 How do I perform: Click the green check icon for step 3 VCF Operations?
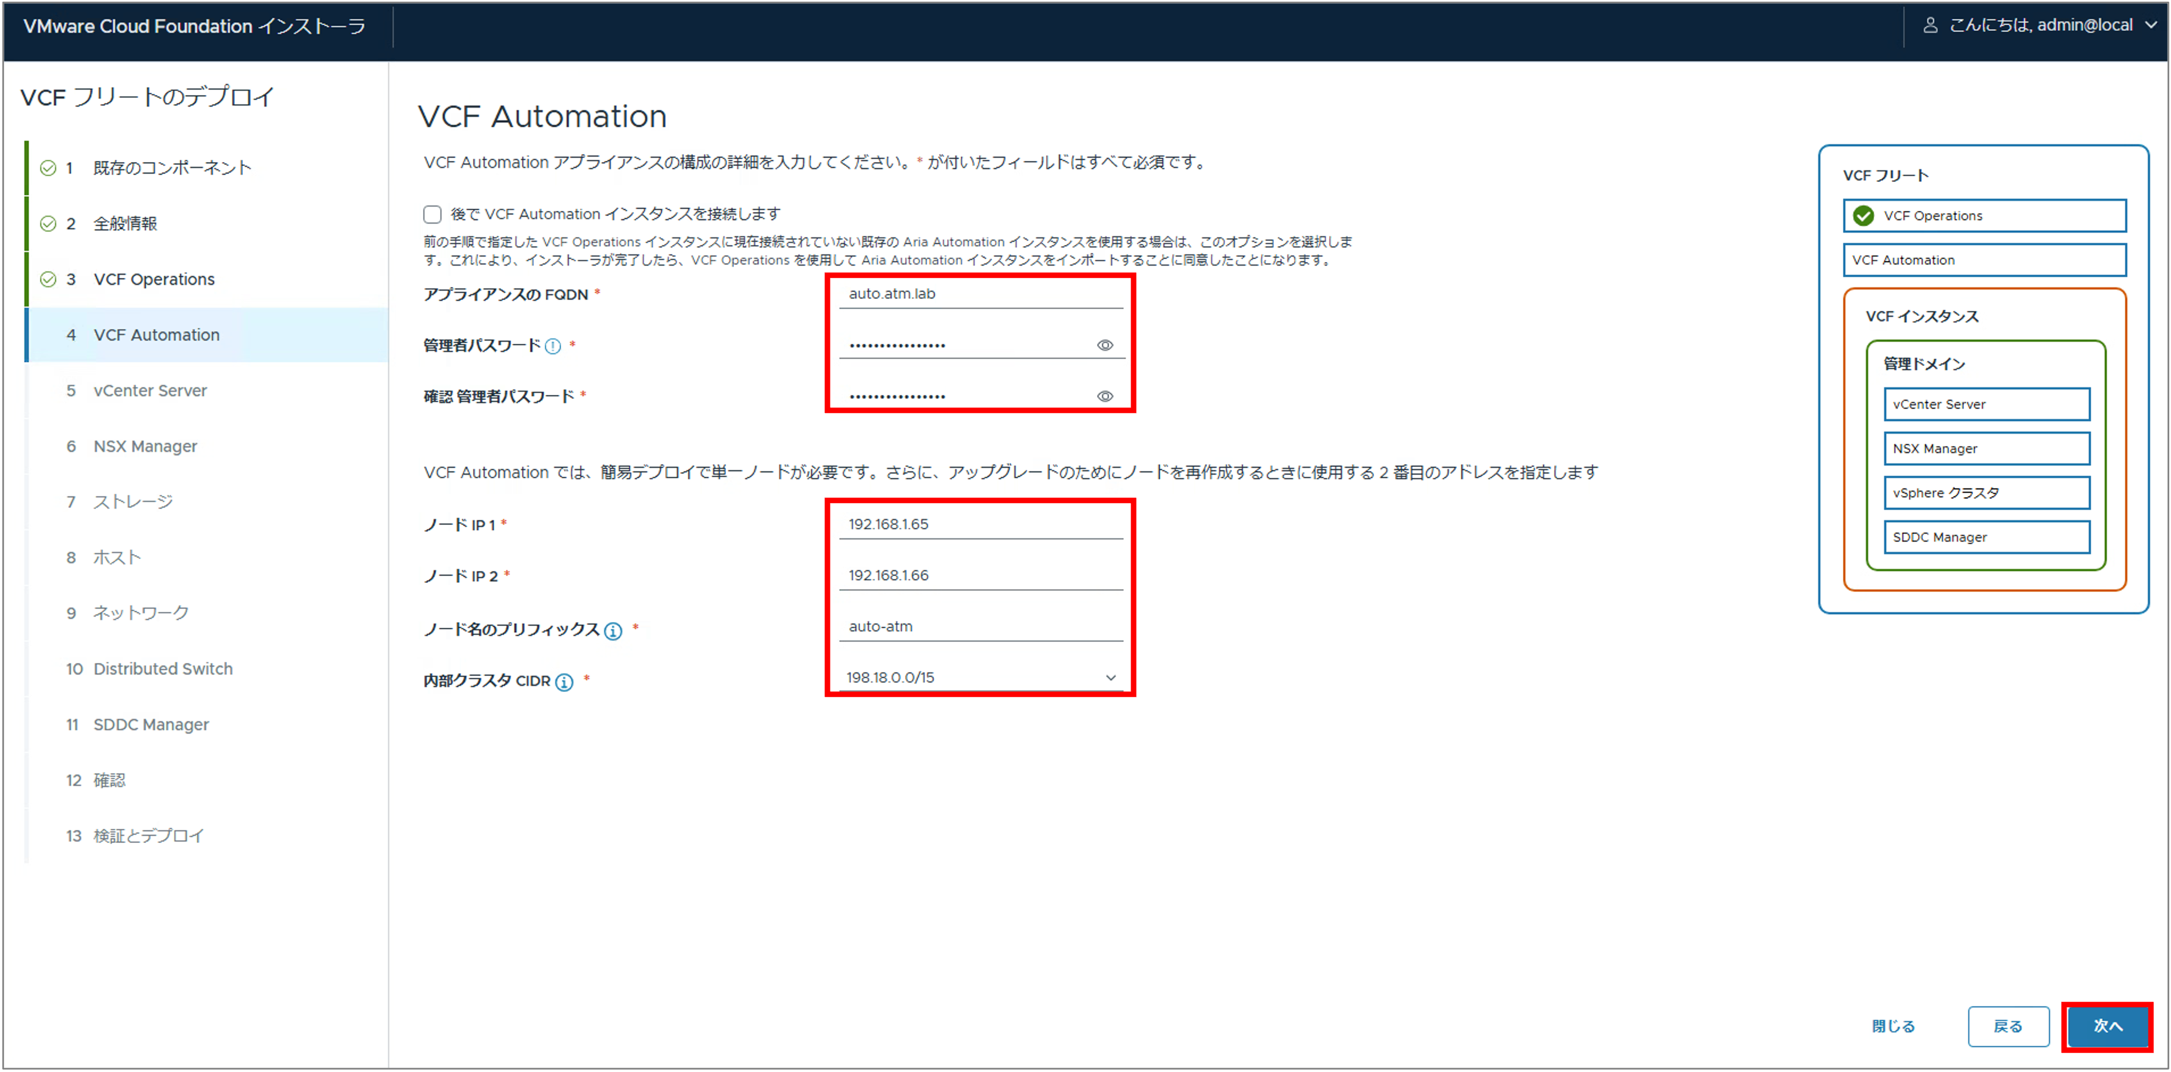48,280
